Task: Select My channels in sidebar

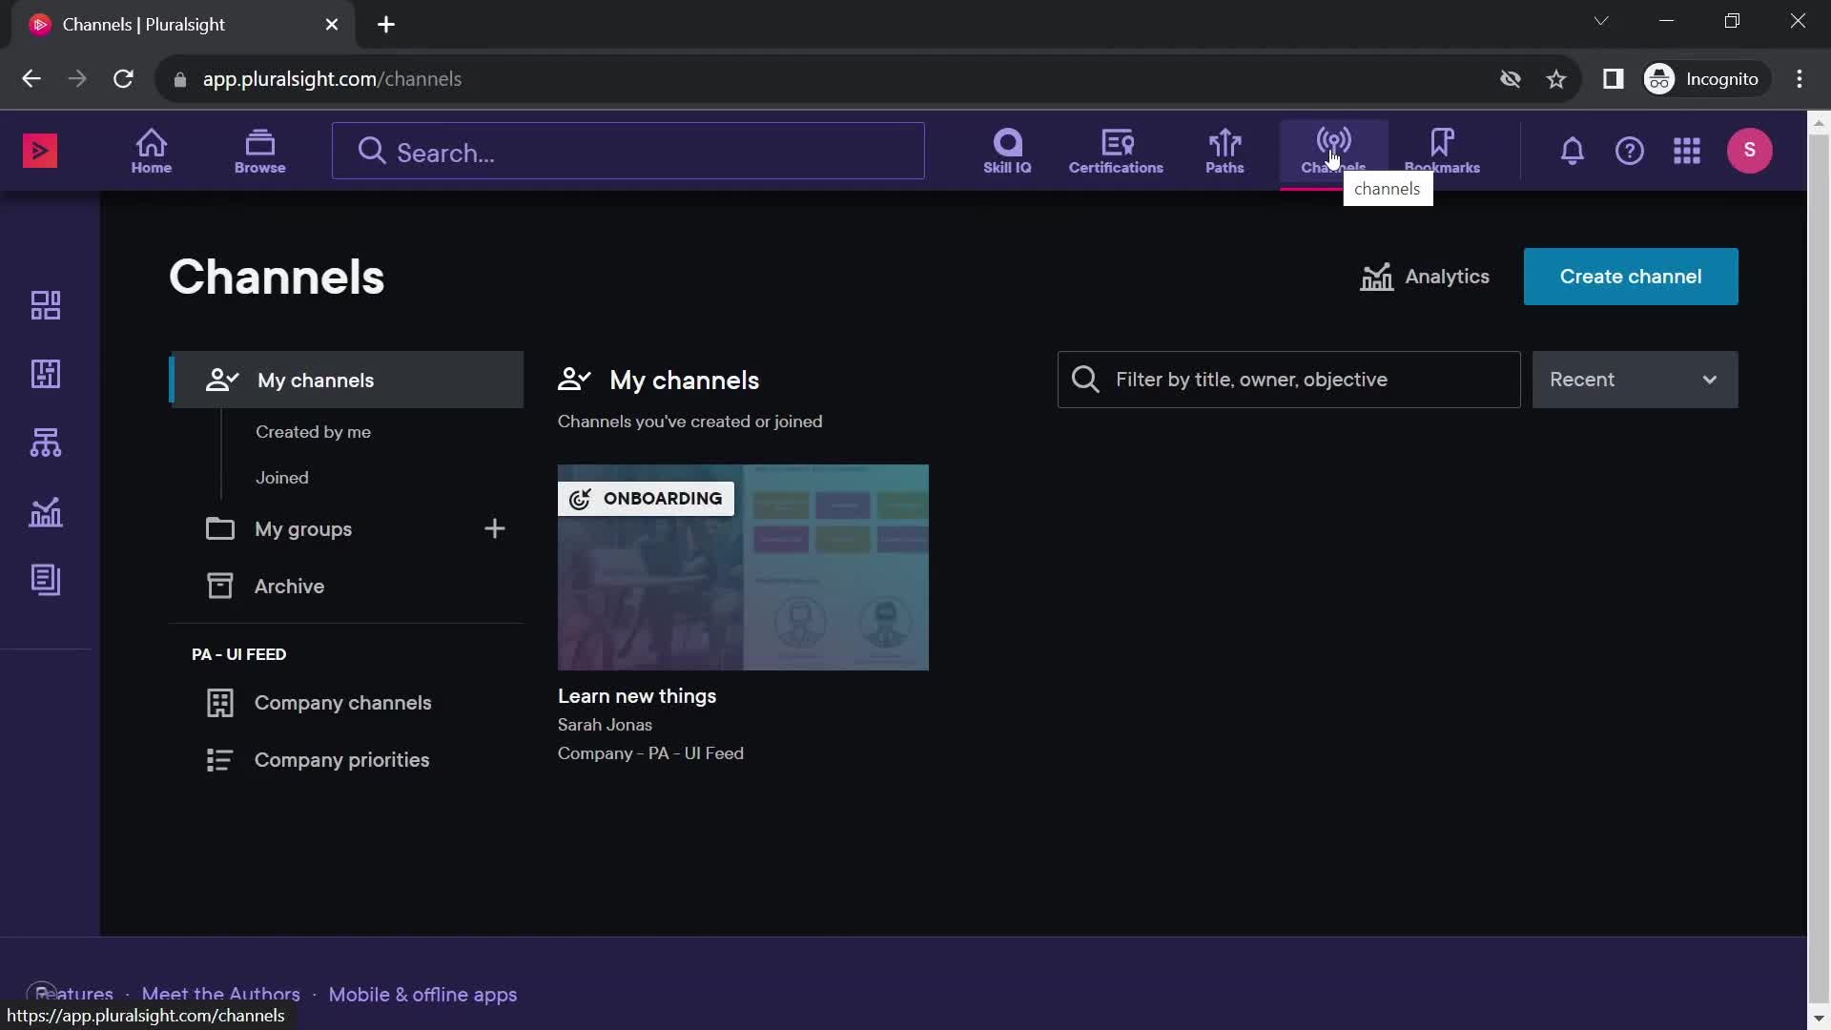Action: (x=347, y=380)
